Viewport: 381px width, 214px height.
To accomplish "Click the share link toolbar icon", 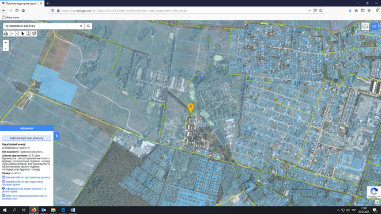I will [34, 33].
